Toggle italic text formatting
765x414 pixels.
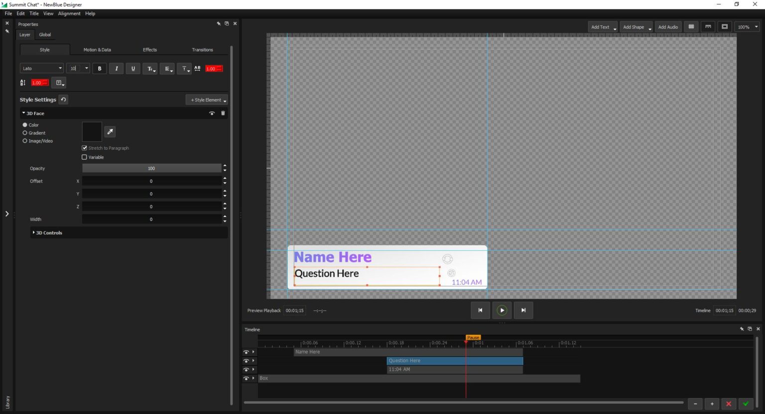pos(116,69)
